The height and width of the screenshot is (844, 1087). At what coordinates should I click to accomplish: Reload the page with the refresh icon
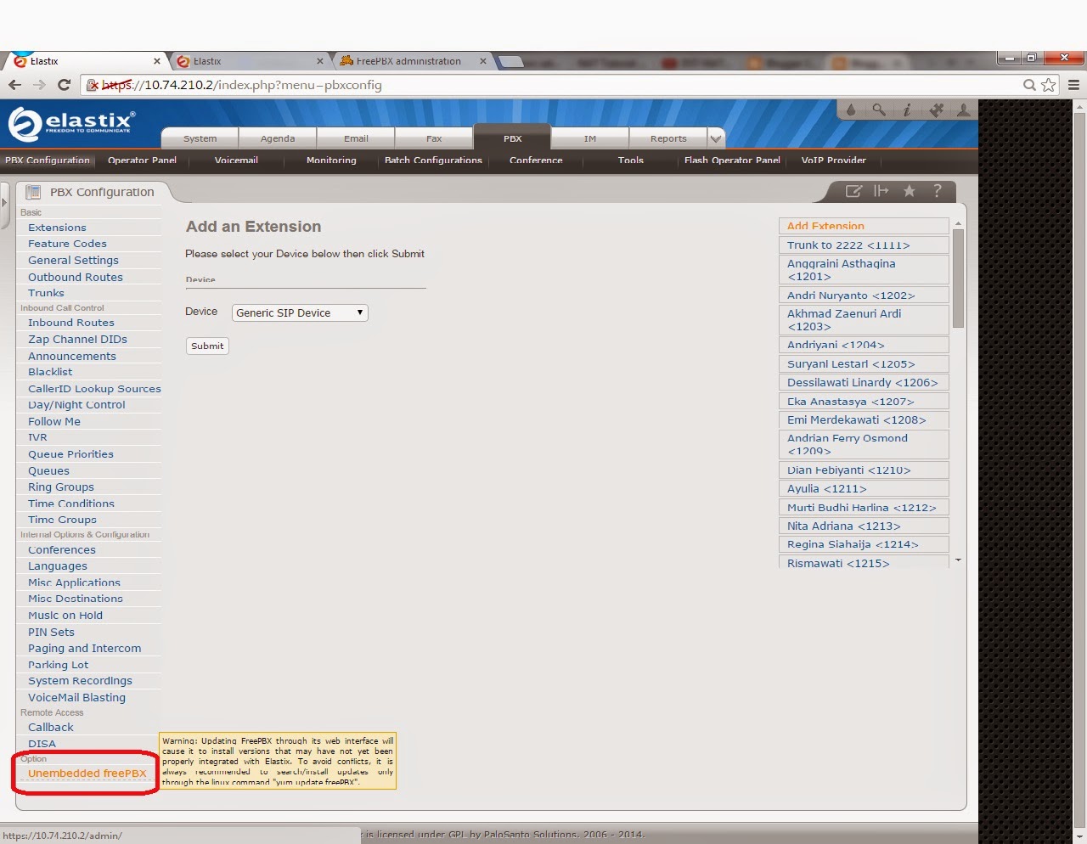64,85
